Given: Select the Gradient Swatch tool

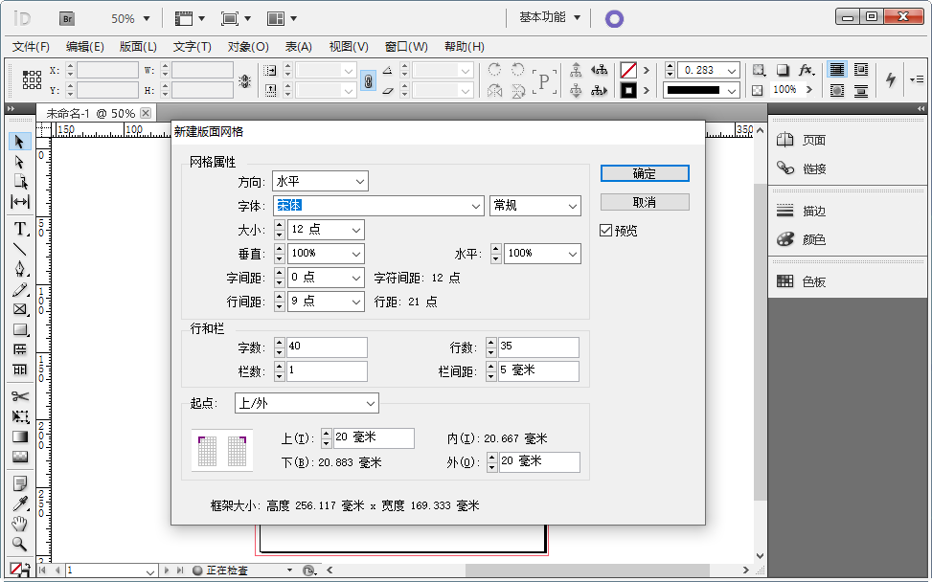Looking at the screenshot, I should pyautogui.click(x=19, y=436).
